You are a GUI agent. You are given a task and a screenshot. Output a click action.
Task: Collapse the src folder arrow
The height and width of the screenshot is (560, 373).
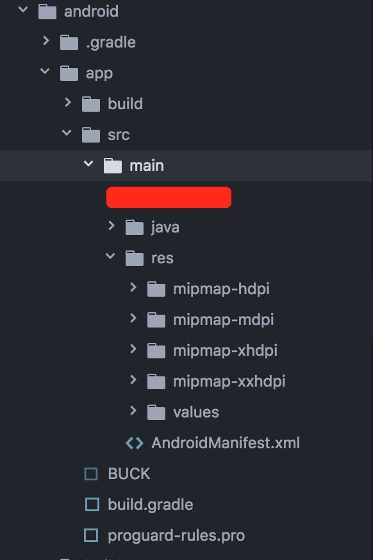coord(67,133)
